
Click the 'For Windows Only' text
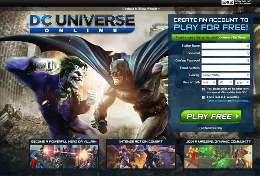(x=211, y=128)
